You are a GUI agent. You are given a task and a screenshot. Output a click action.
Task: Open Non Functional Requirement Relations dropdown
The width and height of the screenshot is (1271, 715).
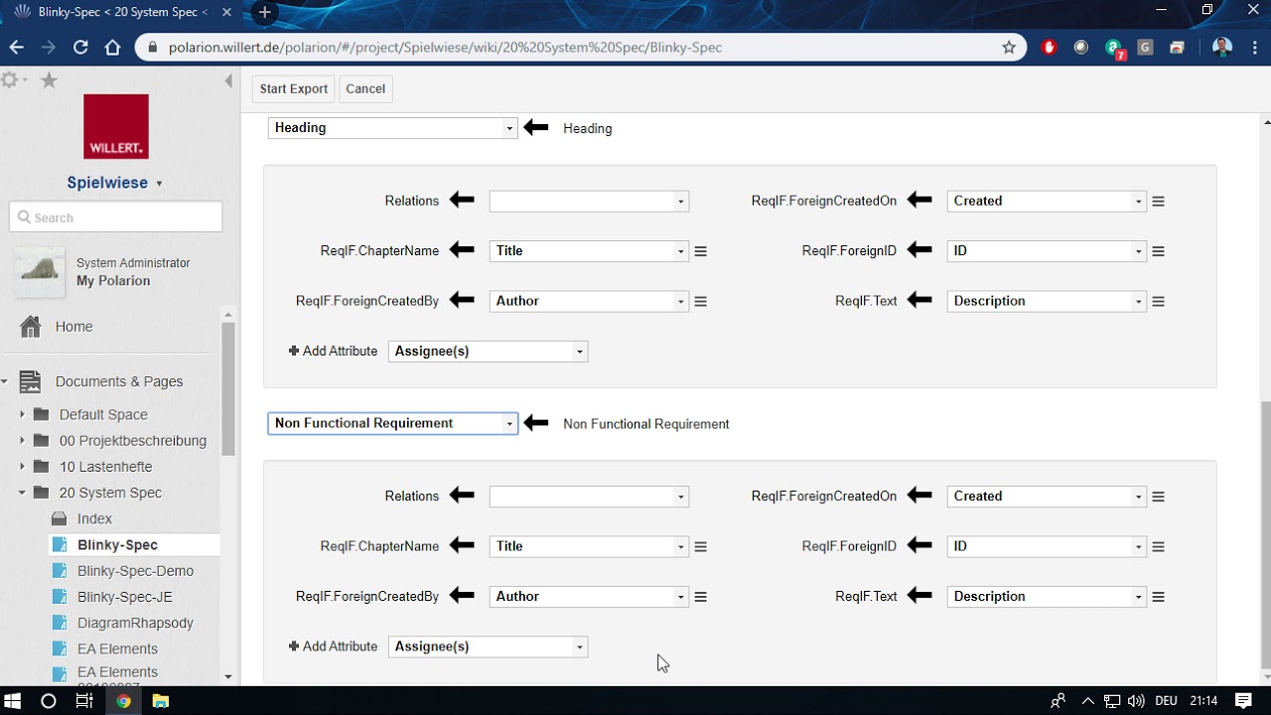click(589, 497)
